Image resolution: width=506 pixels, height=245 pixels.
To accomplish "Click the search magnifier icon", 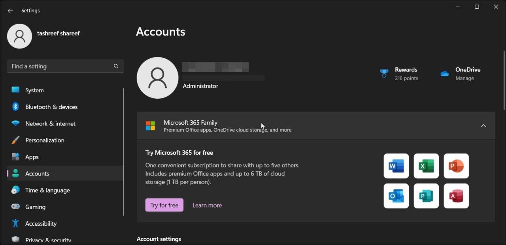I will [x=116, y=66].
